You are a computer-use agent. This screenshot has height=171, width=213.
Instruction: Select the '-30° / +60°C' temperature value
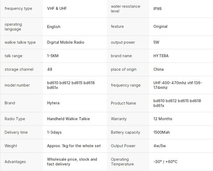(x=165, y=162)
